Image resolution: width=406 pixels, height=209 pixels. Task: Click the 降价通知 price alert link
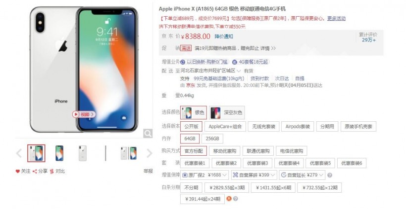(x=223, y=36)
